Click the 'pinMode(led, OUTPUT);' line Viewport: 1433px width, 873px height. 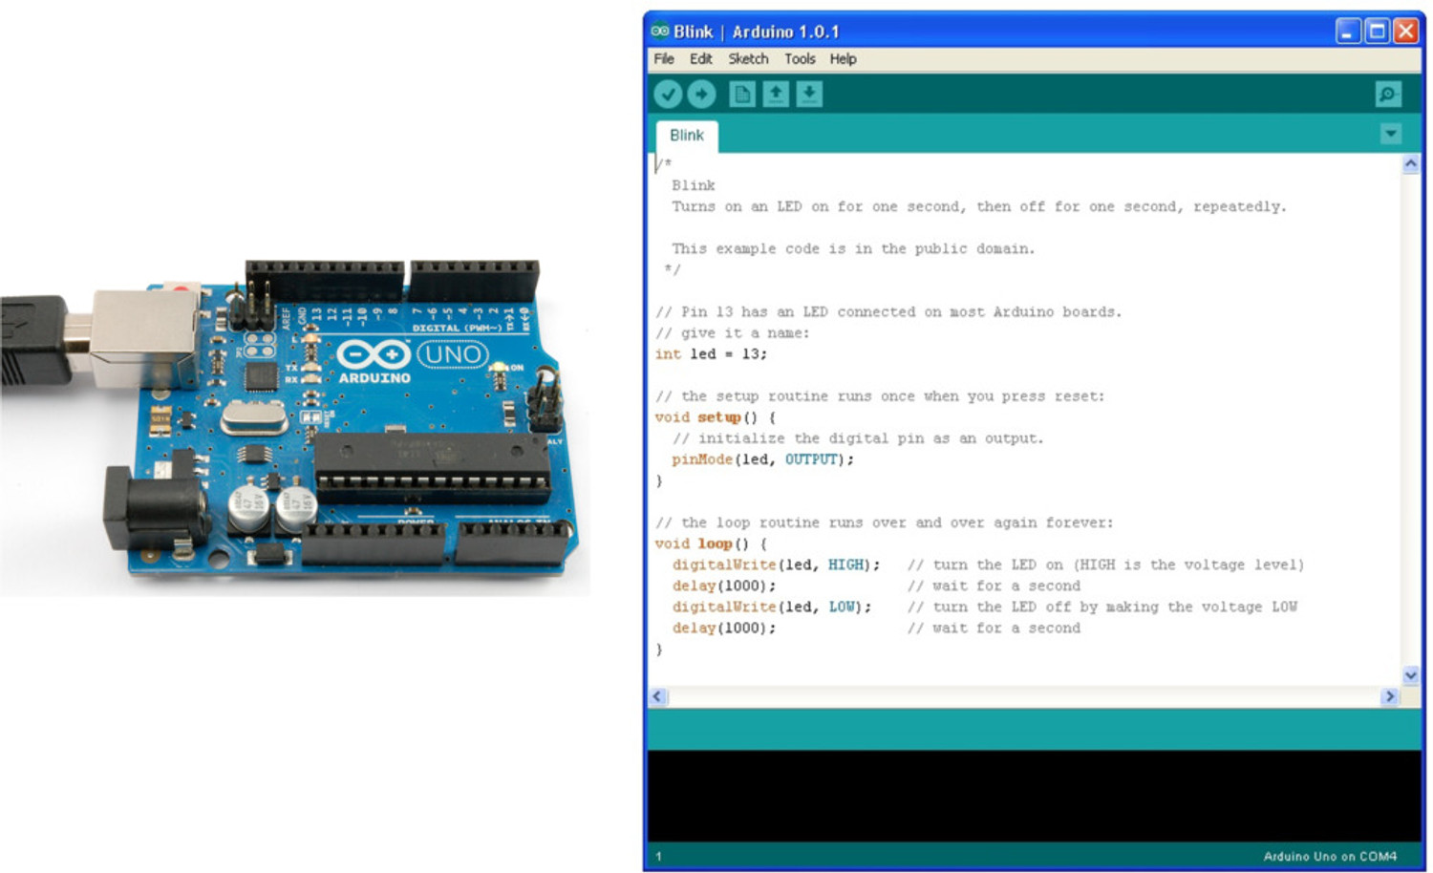coord(762,459)
